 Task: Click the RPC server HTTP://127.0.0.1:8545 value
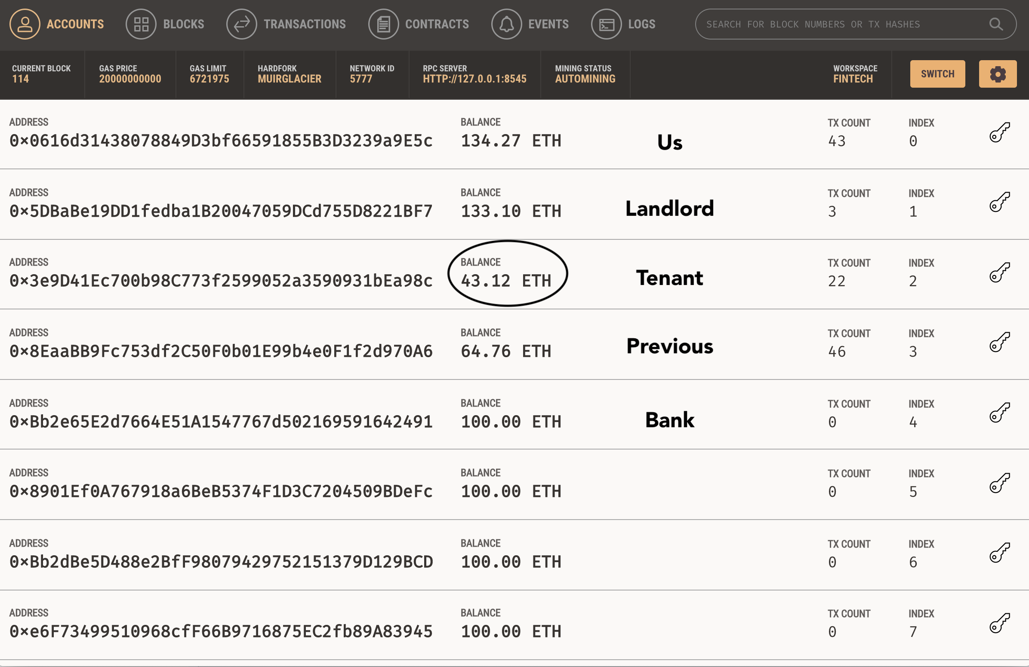click(475, 79)
